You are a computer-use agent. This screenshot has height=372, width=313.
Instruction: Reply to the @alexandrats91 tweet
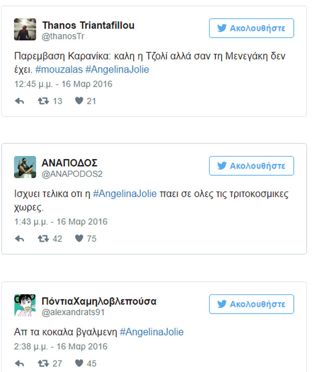click(19, 363)
